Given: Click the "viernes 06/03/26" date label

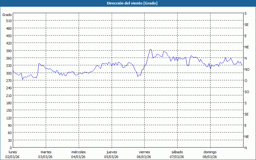Looking at the screenshot, I should click(144, 154).
